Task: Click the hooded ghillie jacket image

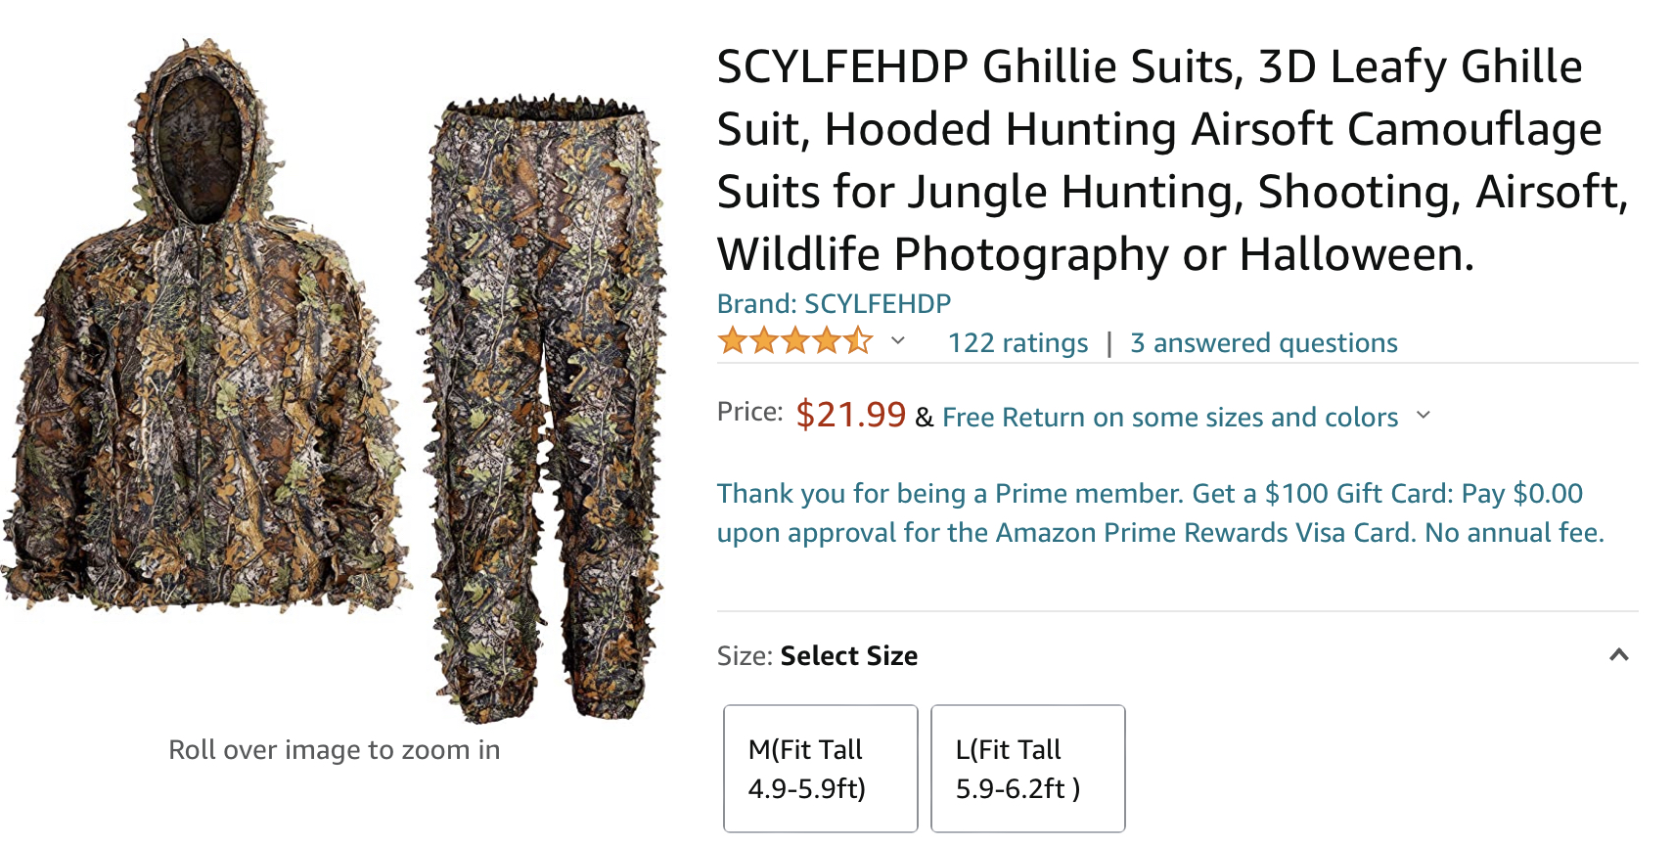Action: pyautogui.click(x=205, y=391)
